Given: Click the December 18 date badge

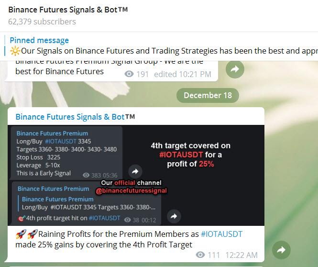Looking at the screenshot, I should pos(208,95).
